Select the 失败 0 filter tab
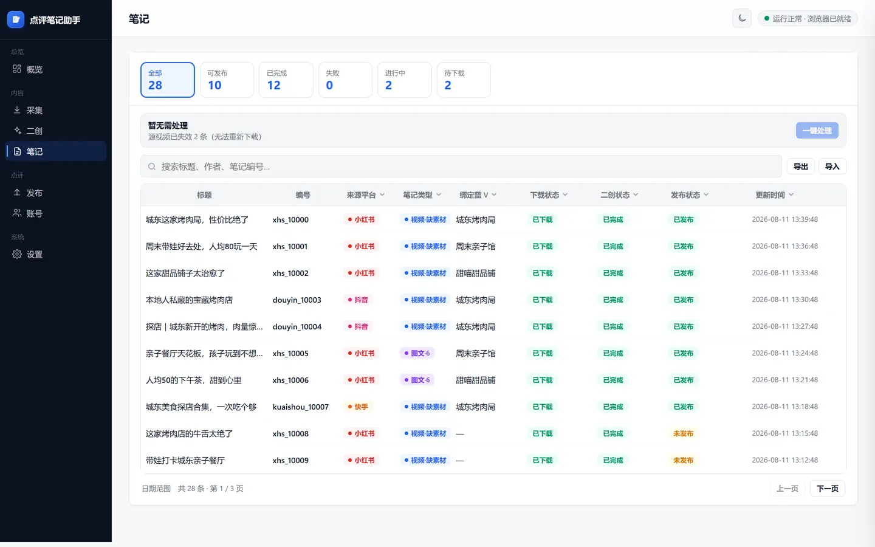The width and height of the screenshot is (875, 547). (x=345, y=80)
